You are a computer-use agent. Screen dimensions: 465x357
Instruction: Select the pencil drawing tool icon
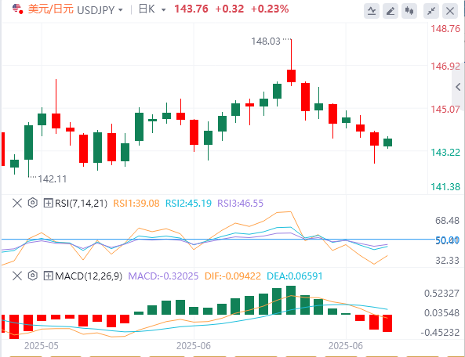pos(391,11)
